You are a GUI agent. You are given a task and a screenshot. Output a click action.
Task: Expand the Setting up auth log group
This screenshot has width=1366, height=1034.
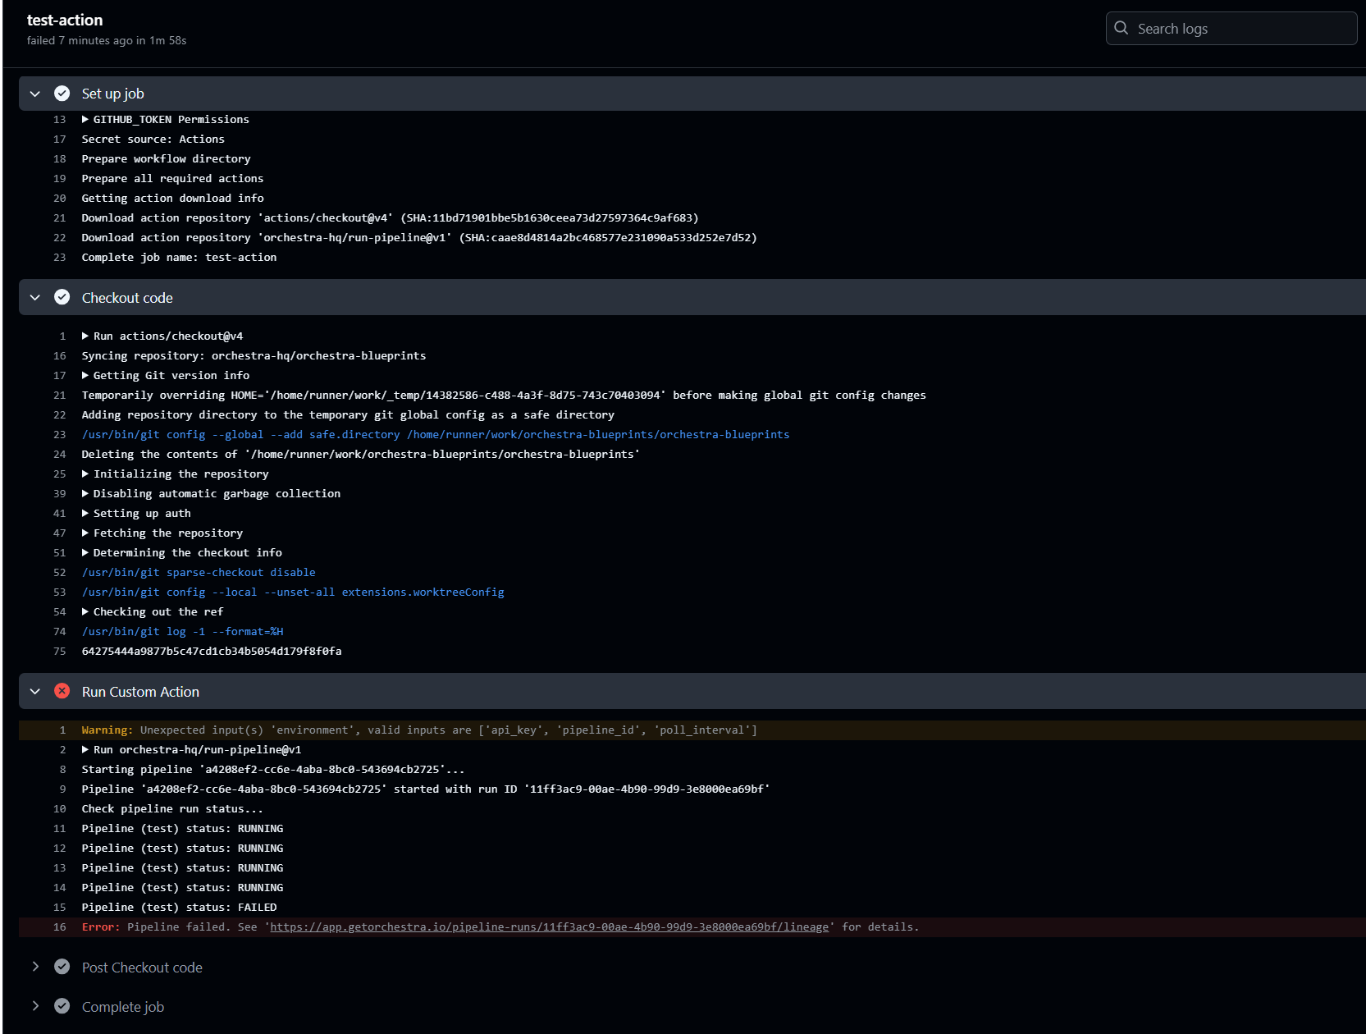pos(85,513)
